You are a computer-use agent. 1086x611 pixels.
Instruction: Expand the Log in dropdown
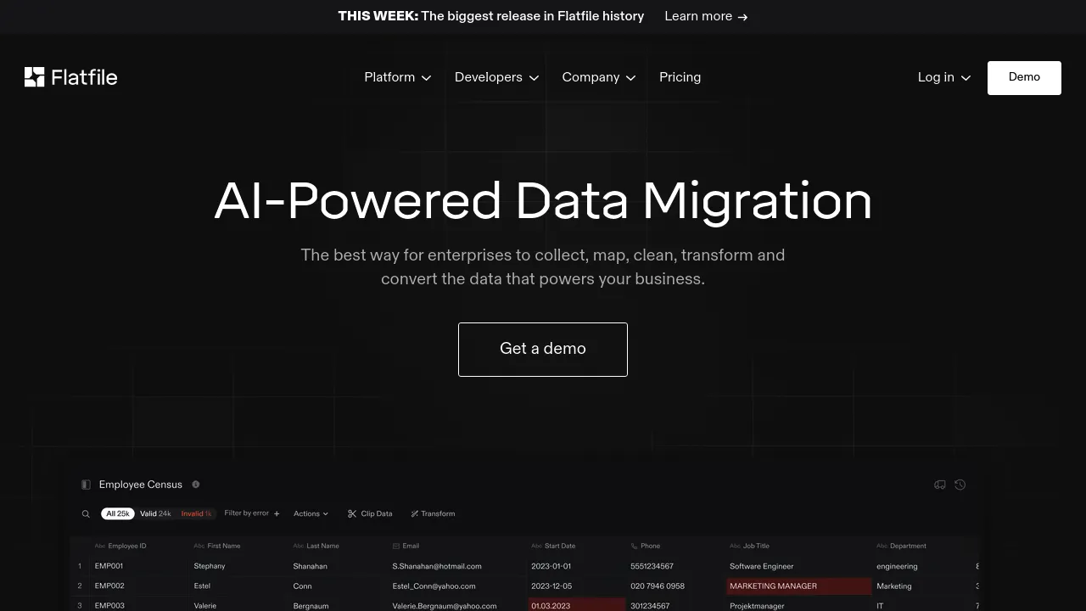coord(944,77)
